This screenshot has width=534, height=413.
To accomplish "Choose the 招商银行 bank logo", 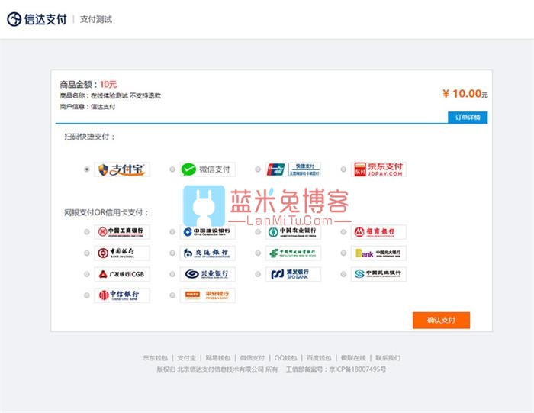I will point(378,232).
